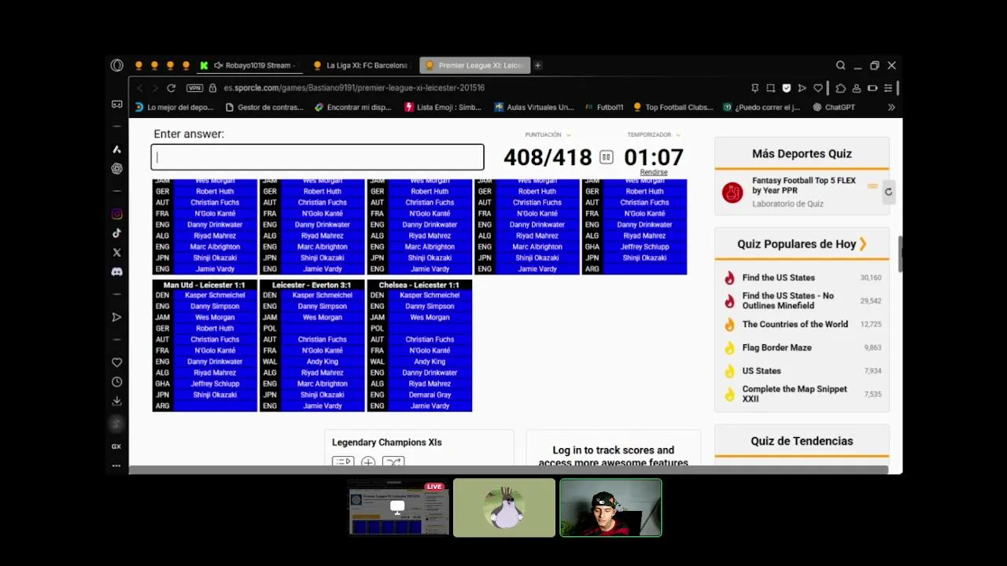The image size is (1007, 566).
Task: Open 'Gestor de contras...' bookmark
Action: [x=264, y=108]
